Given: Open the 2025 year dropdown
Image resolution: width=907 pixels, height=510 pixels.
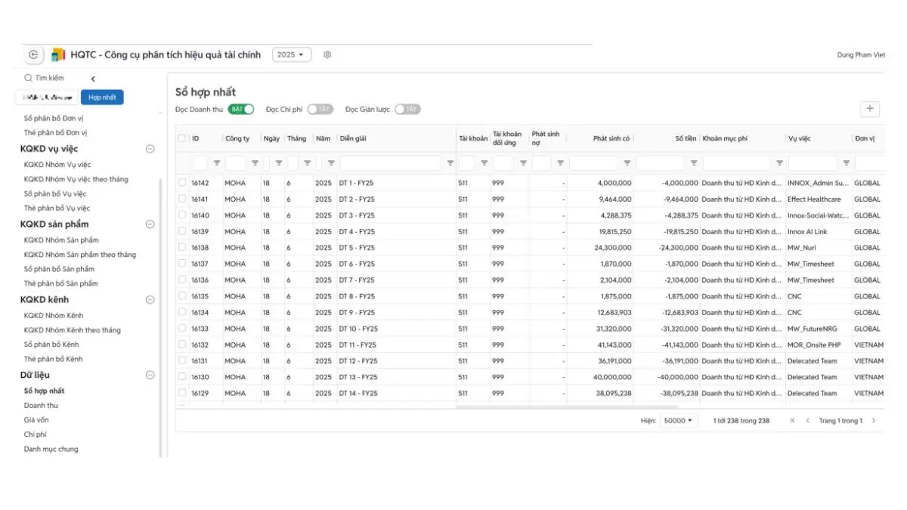Looking at the screenshot, I should pyautogui.click(x=291, y=54).
